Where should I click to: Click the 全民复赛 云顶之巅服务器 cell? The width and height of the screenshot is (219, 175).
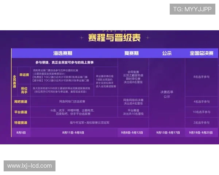point(133,77)
